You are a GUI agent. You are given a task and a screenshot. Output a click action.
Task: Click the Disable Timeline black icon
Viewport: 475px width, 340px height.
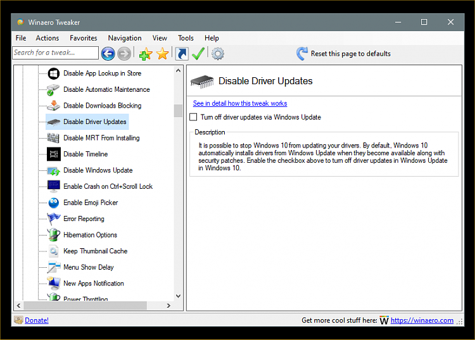click(x=54, y=154)
